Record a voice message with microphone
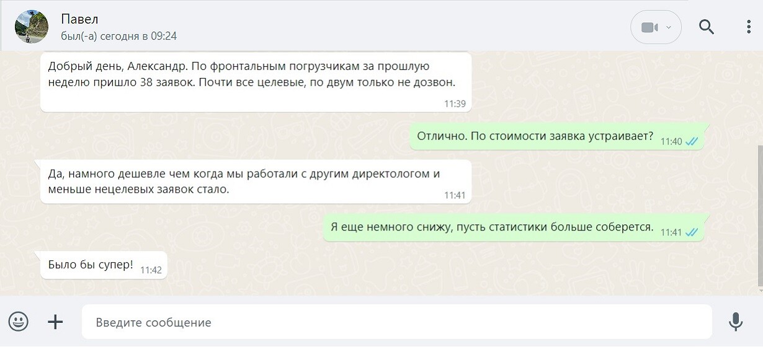 (736, 322)
